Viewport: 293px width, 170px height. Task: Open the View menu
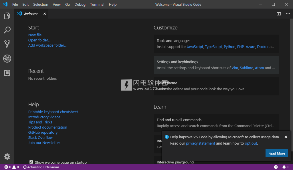pyautogui.click(x=57, y=4)
